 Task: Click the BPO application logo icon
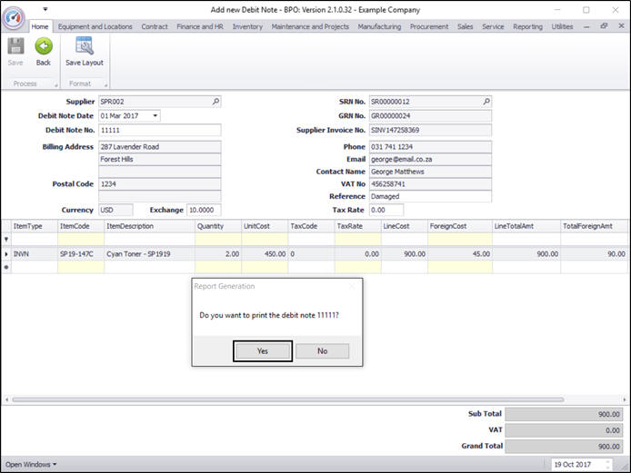point(14,18)
